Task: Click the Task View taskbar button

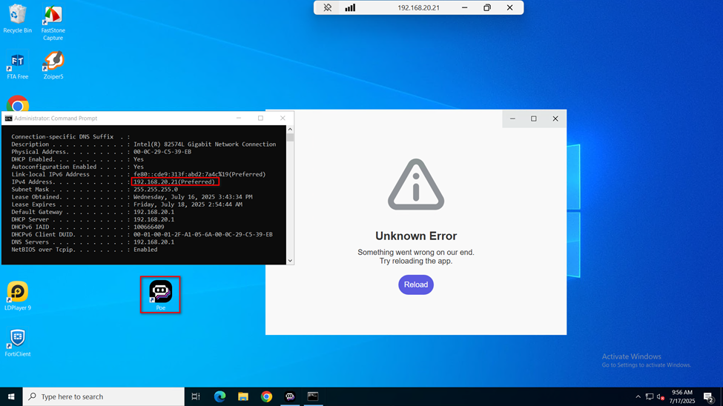Action: (196, 396)
